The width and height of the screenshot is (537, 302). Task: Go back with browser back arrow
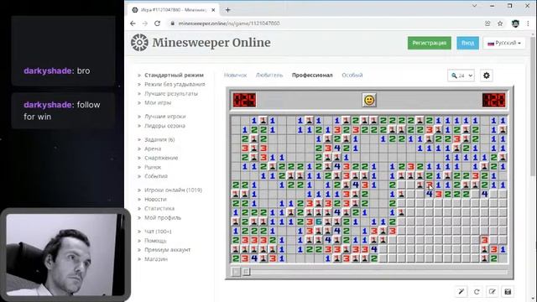tap(133, 23)
